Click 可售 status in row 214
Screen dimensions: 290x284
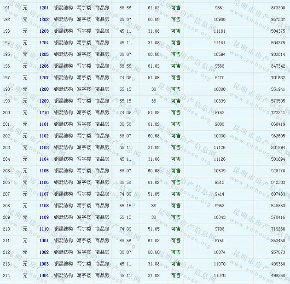click(175, 275)
